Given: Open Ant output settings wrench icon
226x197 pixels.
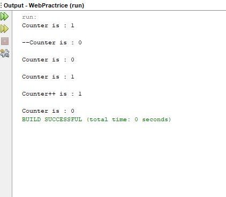Looking at the screenshot, I should click(x=5, y=53).
